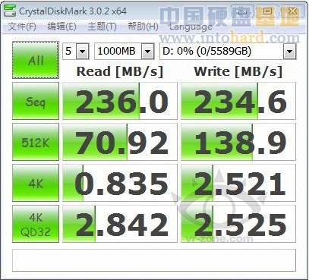
Task: Run all benchmarks with All button
Action: click(x=36, y=60)
